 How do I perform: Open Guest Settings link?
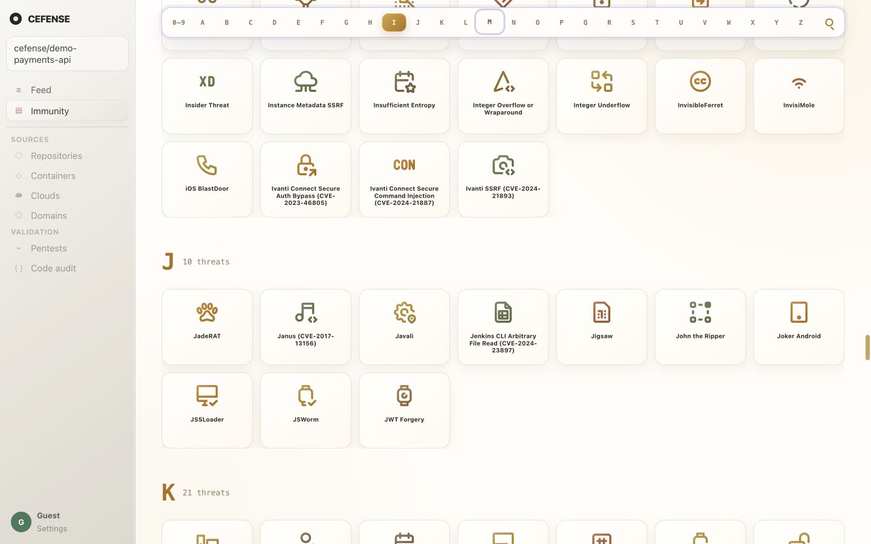(52, 528)
